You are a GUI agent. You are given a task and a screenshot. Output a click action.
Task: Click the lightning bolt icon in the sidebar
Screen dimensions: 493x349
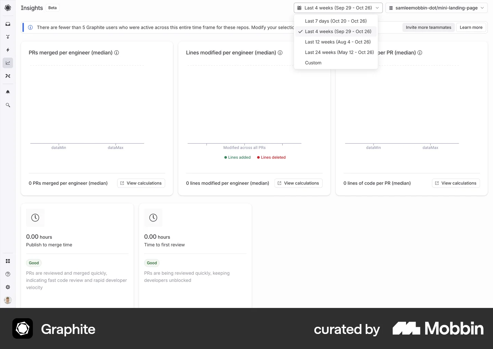click(8, 50)
